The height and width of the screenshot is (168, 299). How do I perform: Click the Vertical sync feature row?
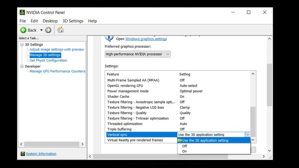pos(142,135)
